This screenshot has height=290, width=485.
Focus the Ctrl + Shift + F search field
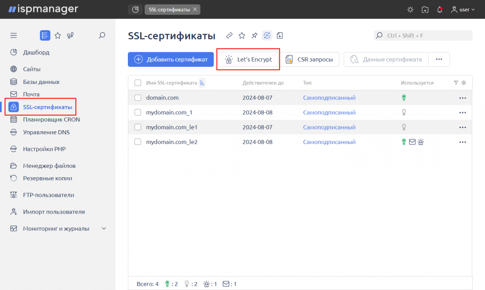(x=423, y=35)
